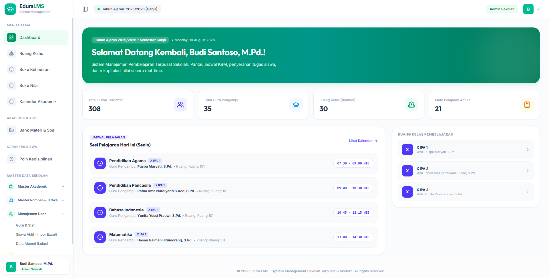Open Ruang Kelas menu item
This screenshot has height=278, width=549.
click(36, 53)
